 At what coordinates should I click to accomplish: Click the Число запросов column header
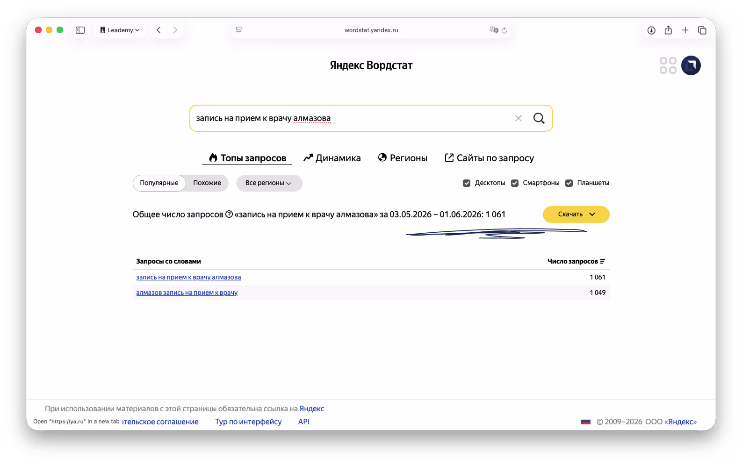point(573,261)
